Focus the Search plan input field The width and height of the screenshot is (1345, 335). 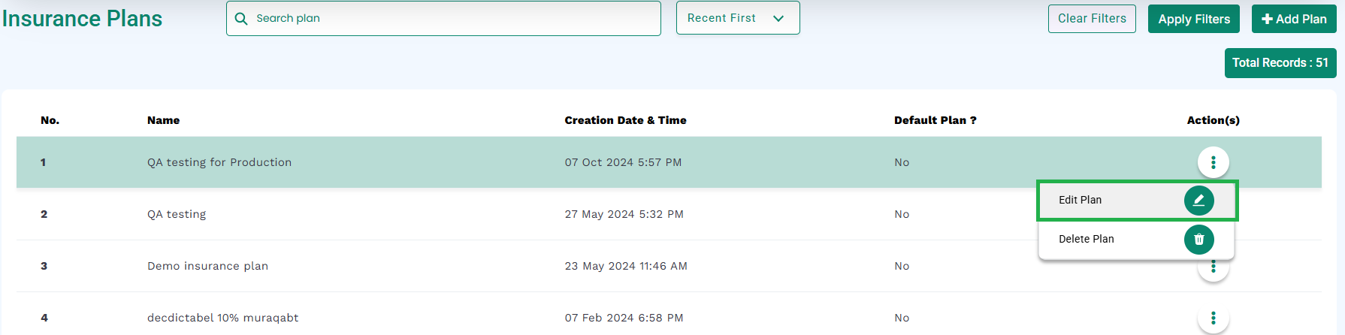443,18
